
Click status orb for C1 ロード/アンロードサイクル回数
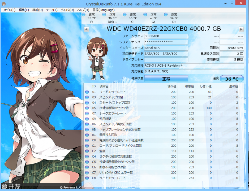point(87,146)
